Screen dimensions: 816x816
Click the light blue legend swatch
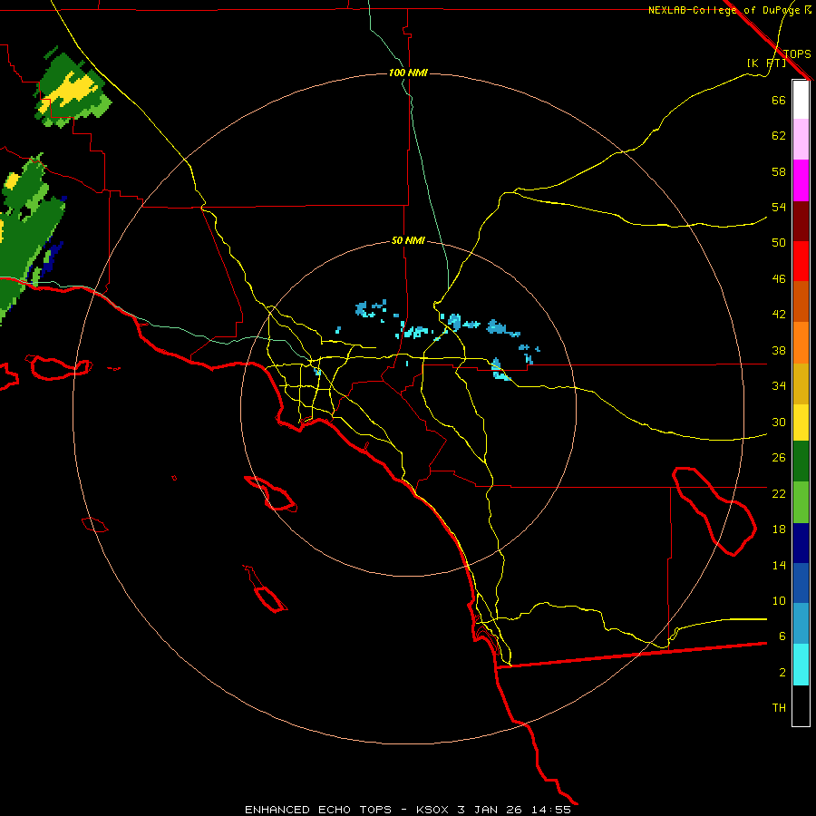(x=801, y=624)
